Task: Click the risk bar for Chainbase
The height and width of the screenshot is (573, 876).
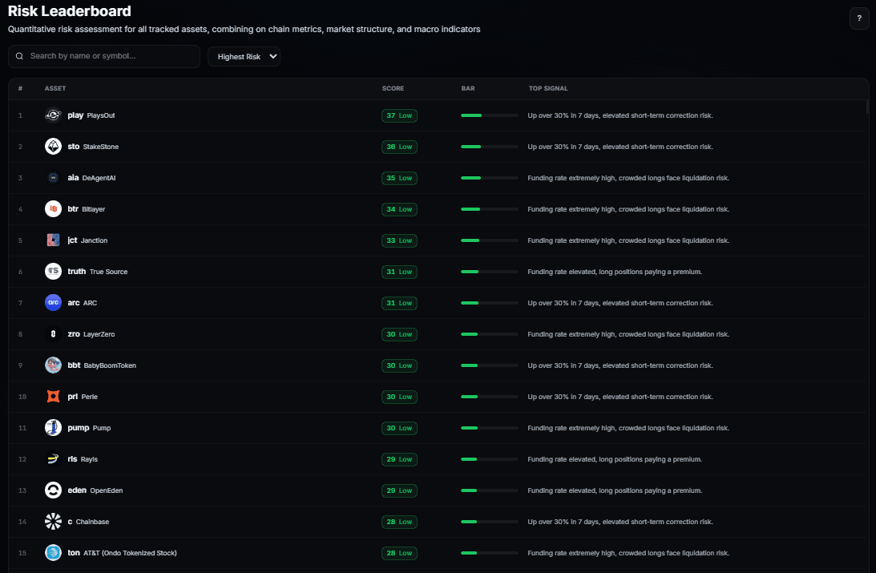Action: tap(490, 522)
